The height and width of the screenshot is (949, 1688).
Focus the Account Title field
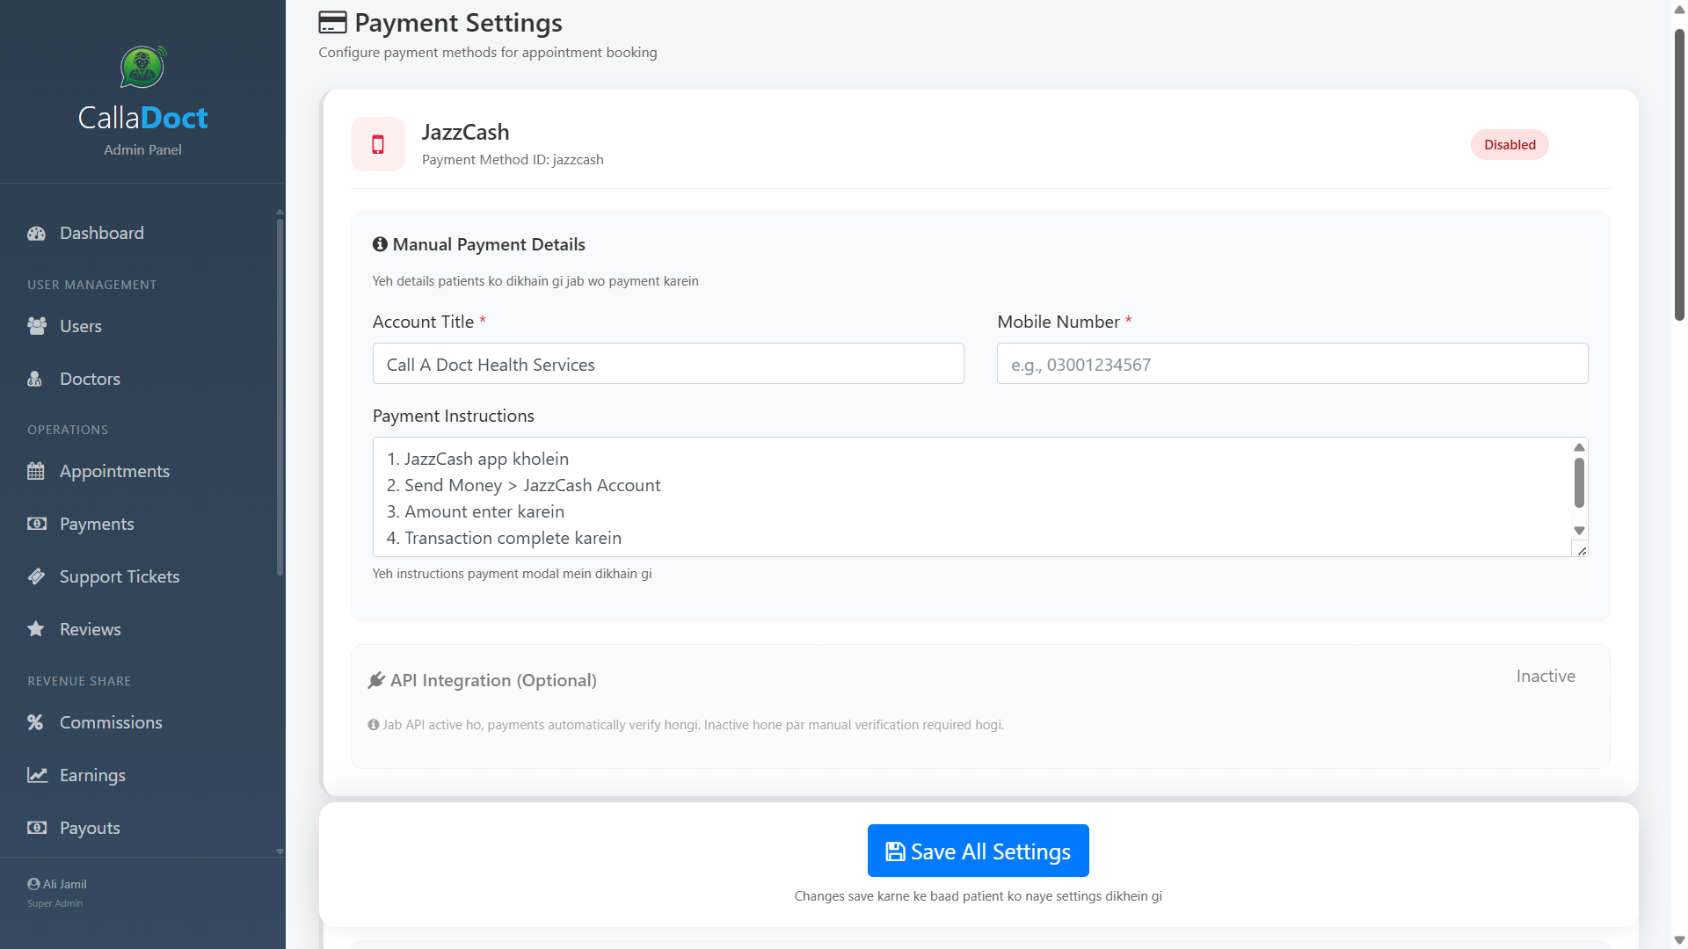click(x=668, y=364)
